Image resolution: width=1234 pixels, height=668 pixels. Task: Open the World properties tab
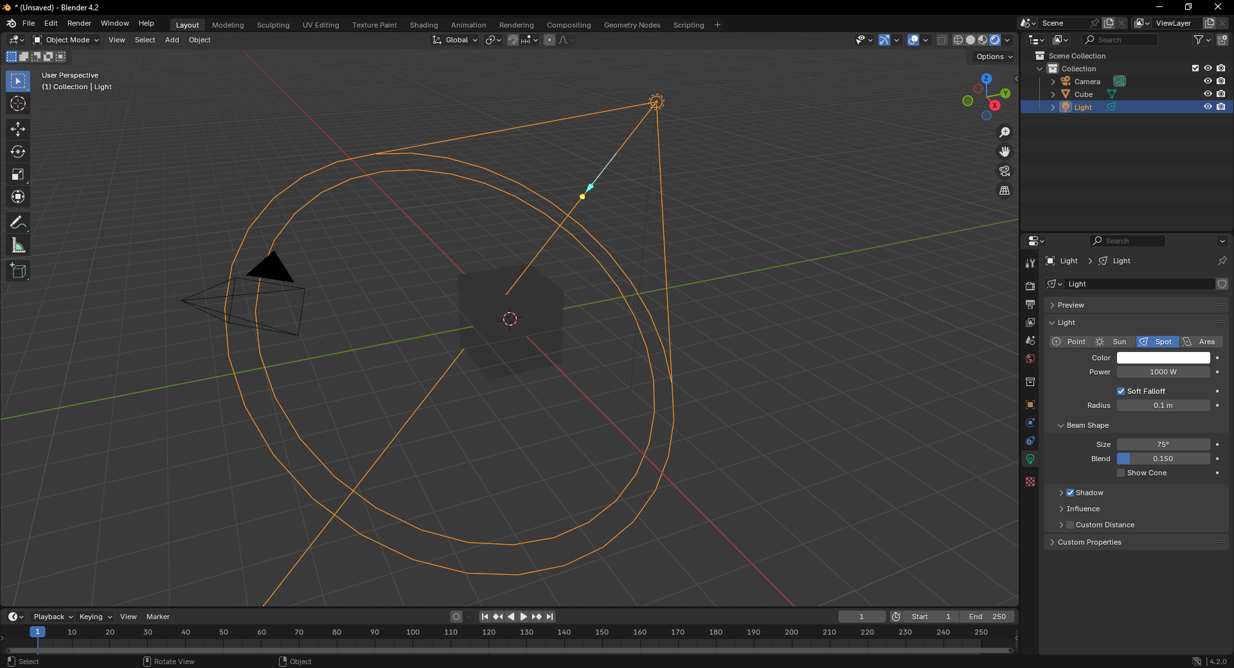tap(1030, 358)
